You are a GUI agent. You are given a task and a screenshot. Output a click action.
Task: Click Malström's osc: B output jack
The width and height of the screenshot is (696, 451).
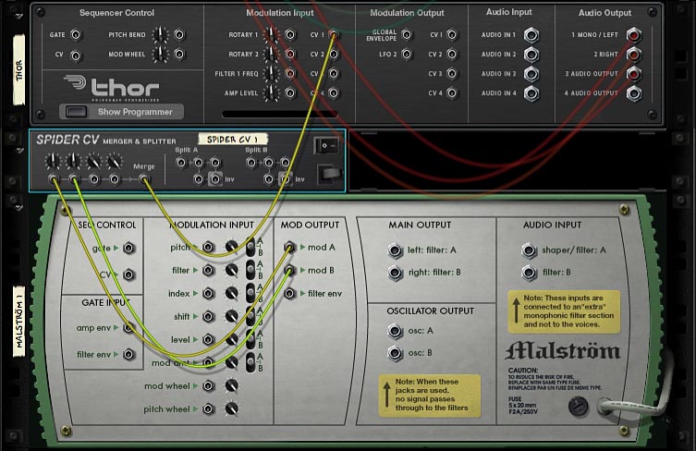tap(396, 353)
